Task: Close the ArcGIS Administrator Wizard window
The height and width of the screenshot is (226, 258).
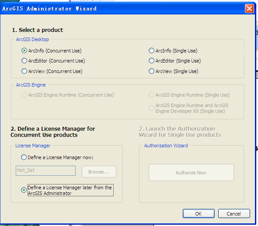Action: pos(249,9)
